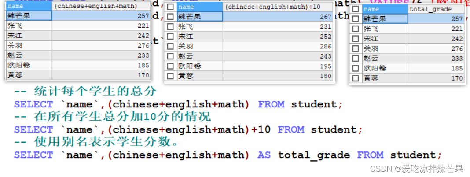Select value 170 in leftmost table
The image size is (470, 177).
pos(101,75)
